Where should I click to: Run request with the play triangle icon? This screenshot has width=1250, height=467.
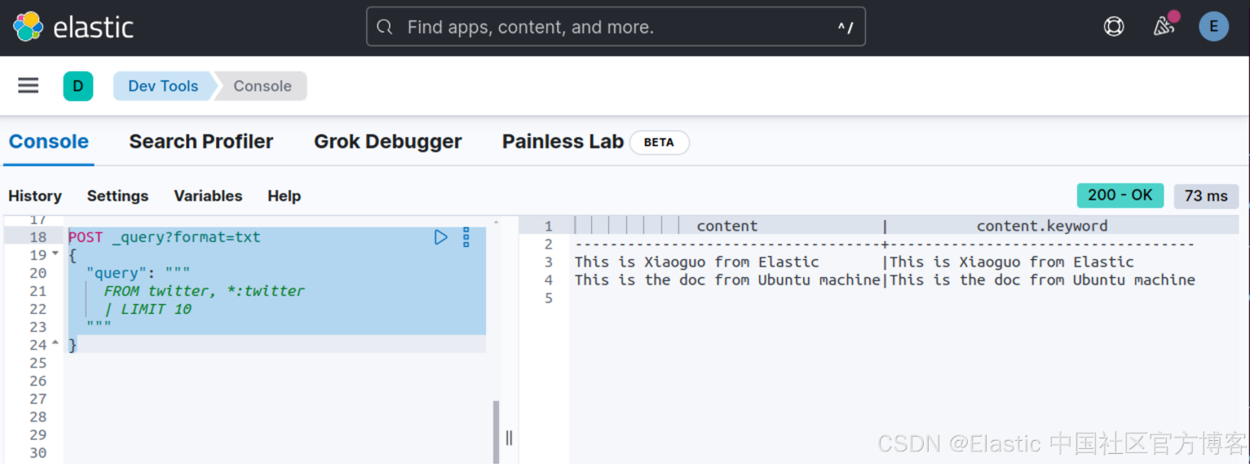click(x=440, y=237)
